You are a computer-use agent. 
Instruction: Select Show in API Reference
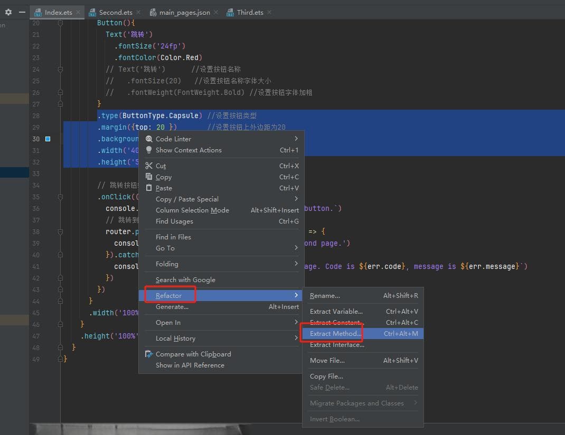pos(220,365)
